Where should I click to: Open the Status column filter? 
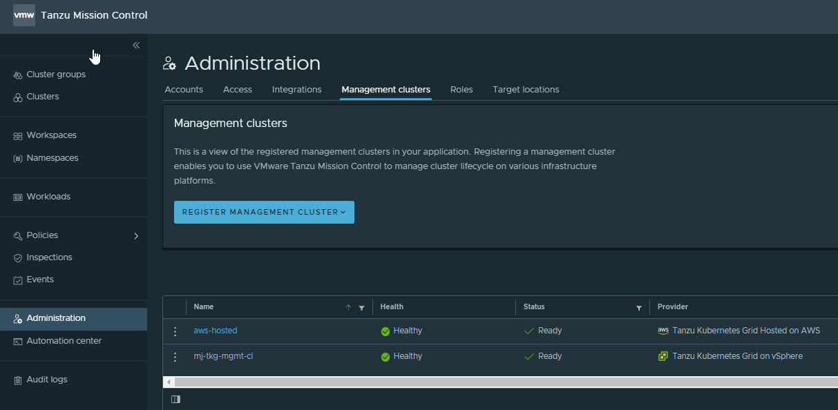[x=639, y=308]
